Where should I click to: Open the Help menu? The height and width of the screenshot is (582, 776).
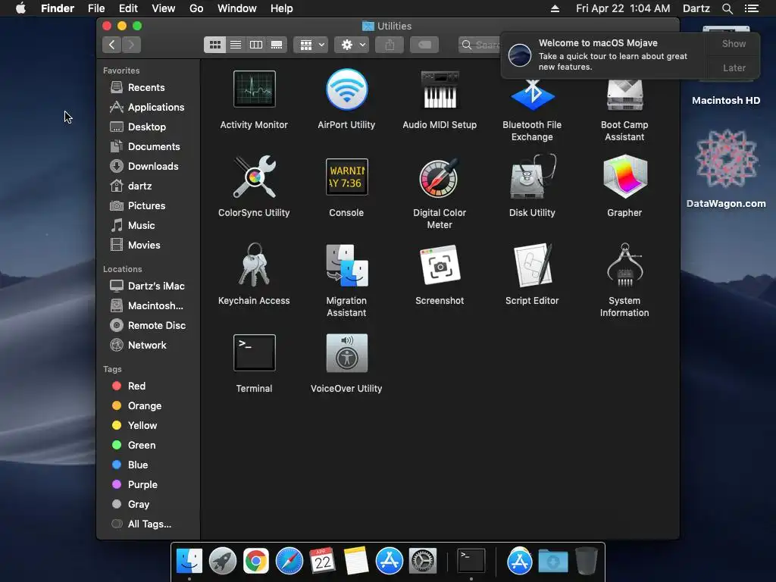[282, 8]
